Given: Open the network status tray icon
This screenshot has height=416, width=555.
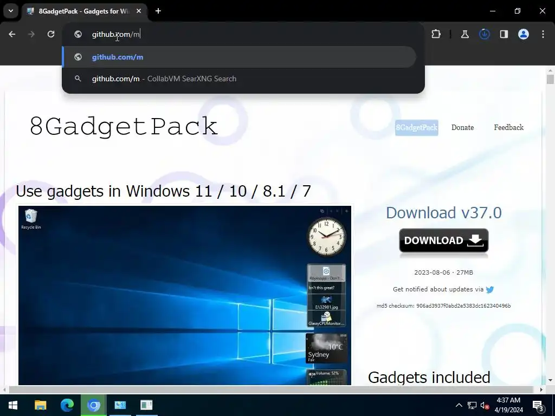Looking at the screenshot, I should [x=472, y=405].
